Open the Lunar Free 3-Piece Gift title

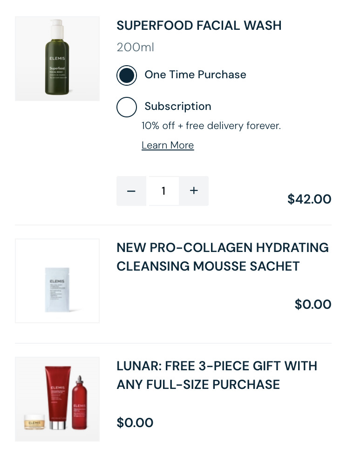point(217,375)
